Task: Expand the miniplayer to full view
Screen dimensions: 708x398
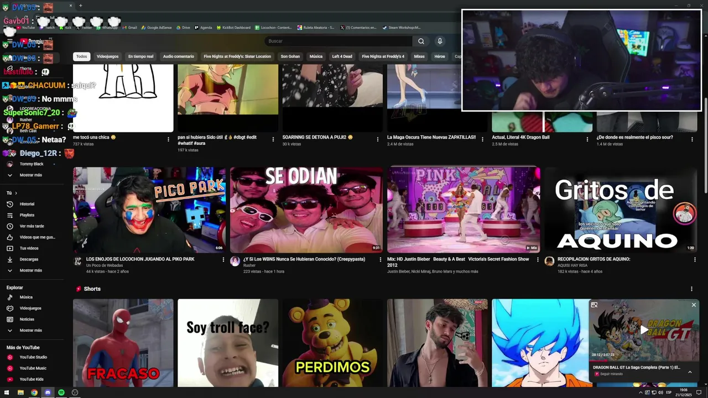Action: pyautogui.click(x=594, y=305)
